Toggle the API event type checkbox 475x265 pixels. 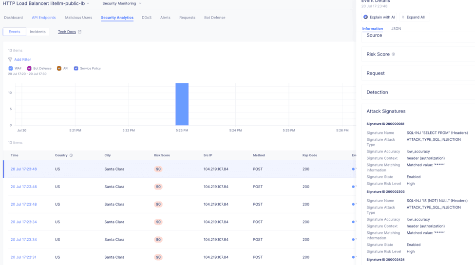pos(59,69)
